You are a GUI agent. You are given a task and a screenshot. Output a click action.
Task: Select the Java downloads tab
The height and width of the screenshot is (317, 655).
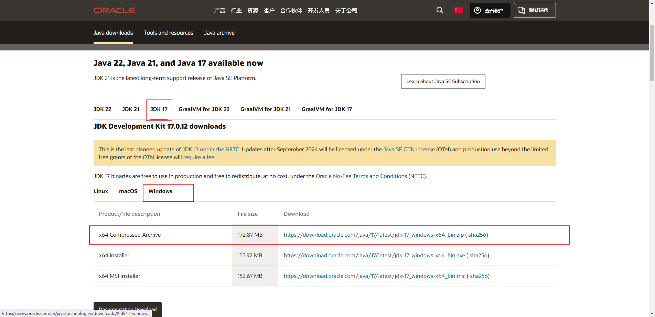point(113,33)
